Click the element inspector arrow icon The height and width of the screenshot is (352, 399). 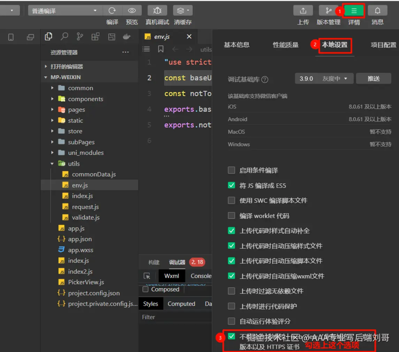tap(147, 276)
